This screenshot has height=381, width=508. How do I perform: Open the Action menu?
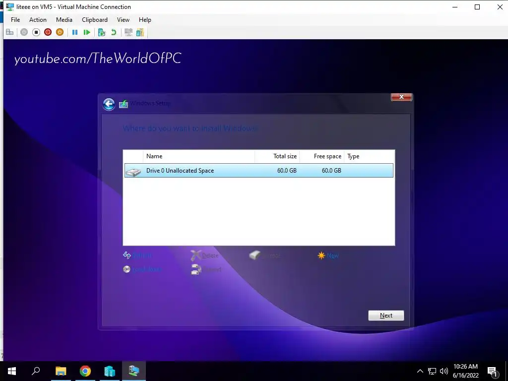pyautogui.click(x=38, y=20)
